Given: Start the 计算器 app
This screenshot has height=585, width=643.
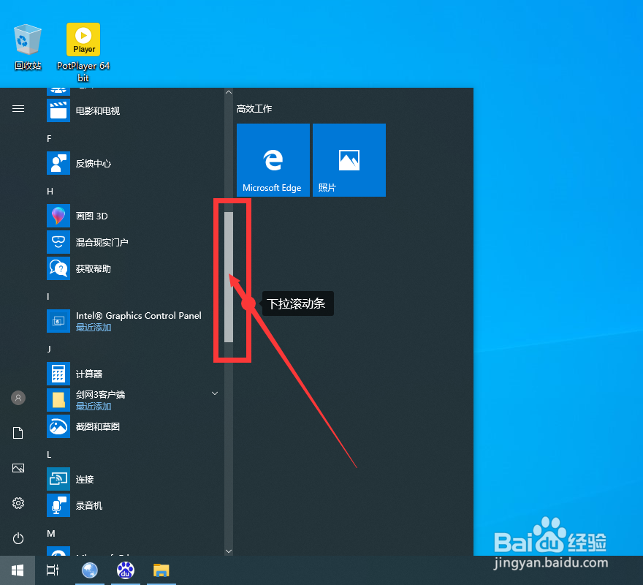Looking at the screenshot, I should 92,374.
